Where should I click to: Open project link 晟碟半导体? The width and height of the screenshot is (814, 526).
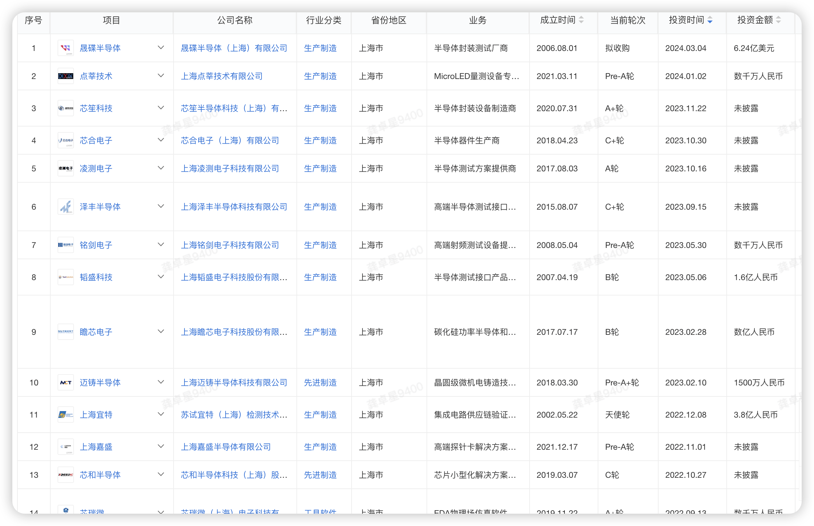coord(100,48)
